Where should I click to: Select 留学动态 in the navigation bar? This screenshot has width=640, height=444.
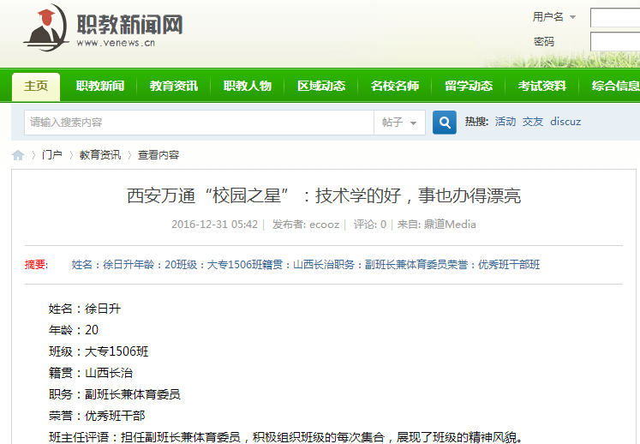tap(469, 86)
